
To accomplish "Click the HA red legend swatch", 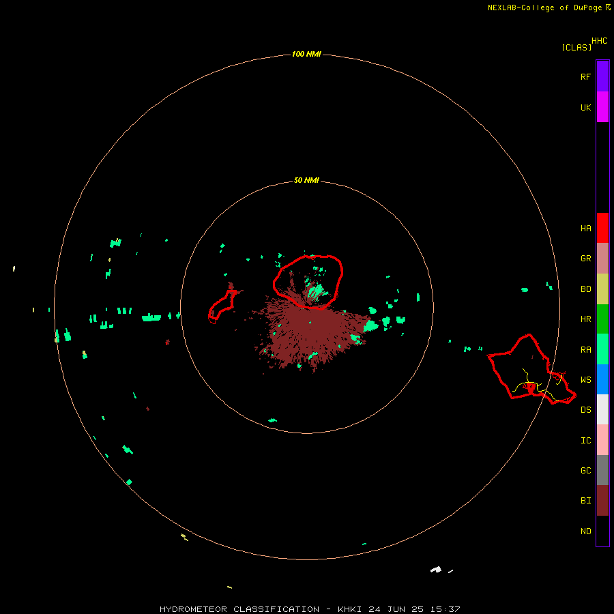I will 602,228.
